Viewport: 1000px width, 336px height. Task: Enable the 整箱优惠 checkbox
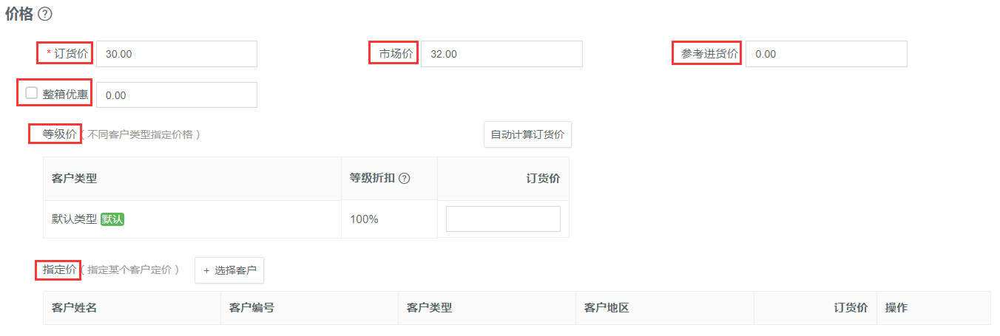31,93
